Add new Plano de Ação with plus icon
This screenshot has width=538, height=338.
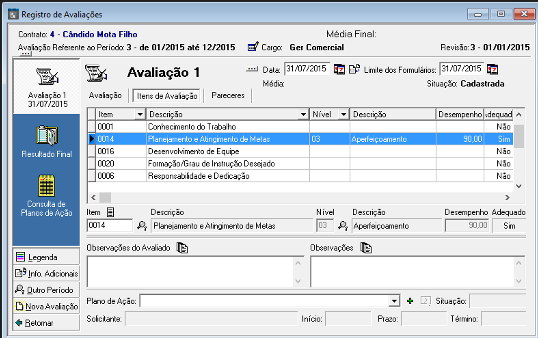click(410, 301)
